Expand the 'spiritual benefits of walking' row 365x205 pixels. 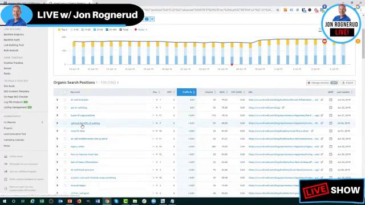coord(57,123)
